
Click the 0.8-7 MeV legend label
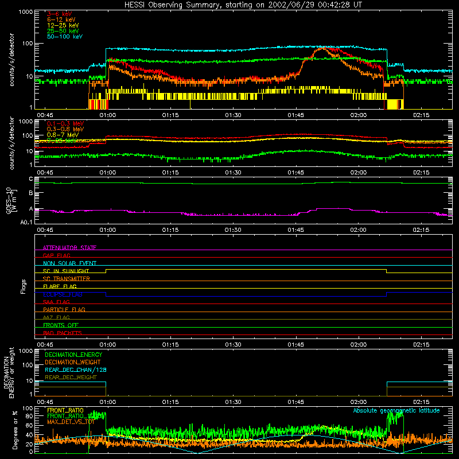[63, 135]
